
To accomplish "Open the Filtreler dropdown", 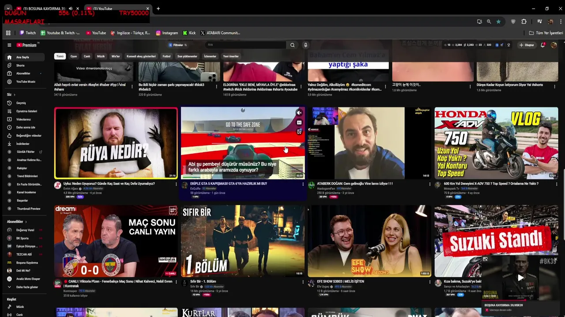I will pyautogui.click(x=178, y=45).
